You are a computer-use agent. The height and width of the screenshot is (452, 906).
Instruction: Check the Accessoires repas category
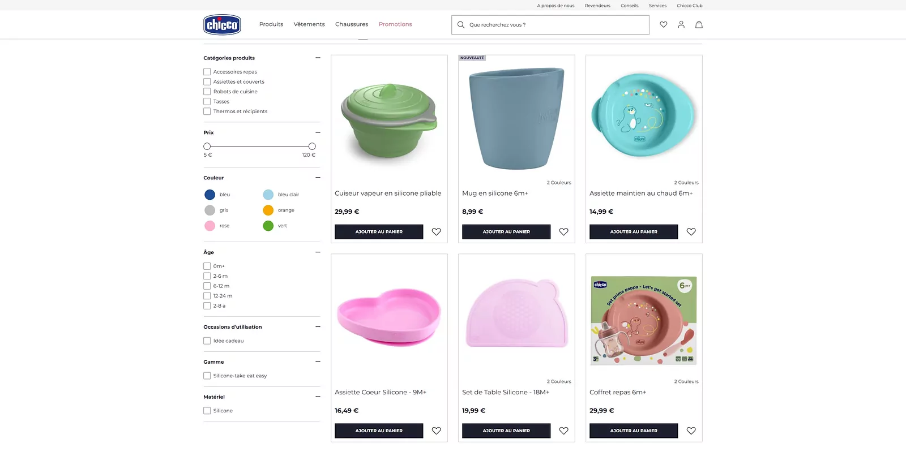(x=207, y=72)
